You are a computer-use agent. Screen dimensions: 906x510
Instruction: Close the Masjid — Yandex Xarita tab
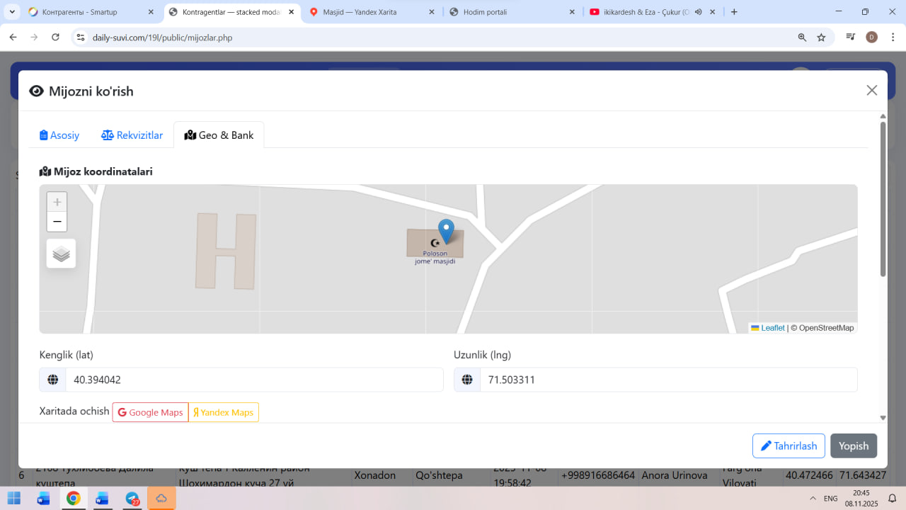(431, 12)
